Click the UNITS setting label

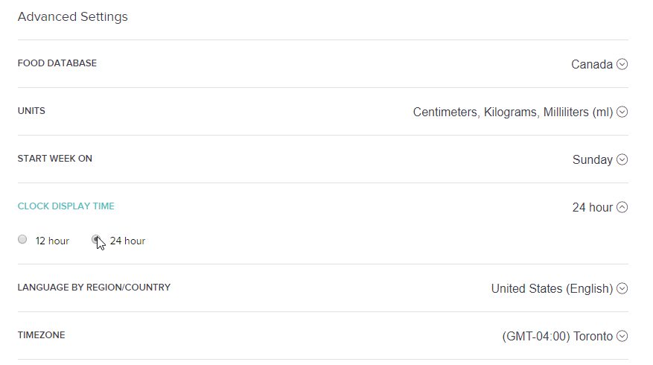point(31,111)
